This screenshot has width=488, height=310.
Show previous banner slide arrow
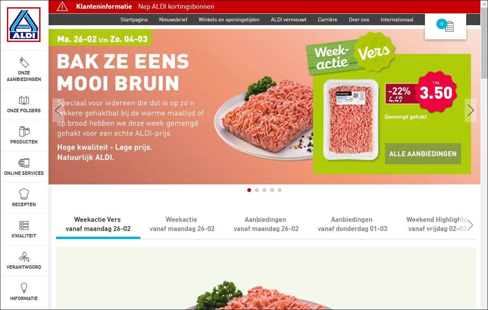(58, 110)
